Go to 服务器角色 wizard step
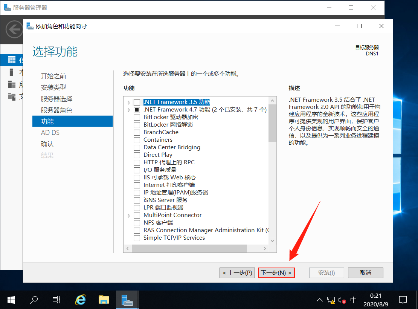This screenshot has width=418, height=309. pos(56,110)
